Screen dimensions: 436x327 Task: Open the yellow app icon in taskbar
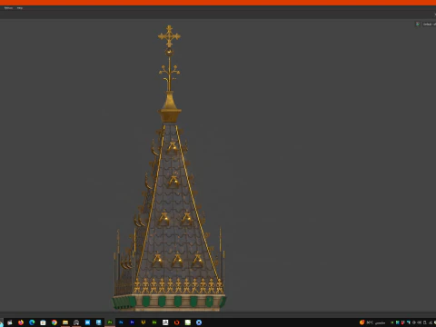pos(144,322)
